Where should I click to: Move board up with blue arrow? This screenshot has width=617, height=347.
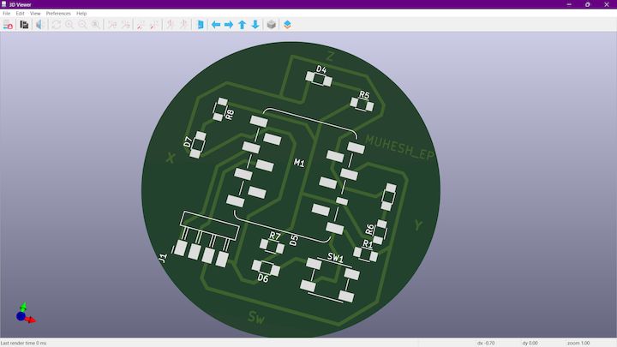click(x=242, y=25)
